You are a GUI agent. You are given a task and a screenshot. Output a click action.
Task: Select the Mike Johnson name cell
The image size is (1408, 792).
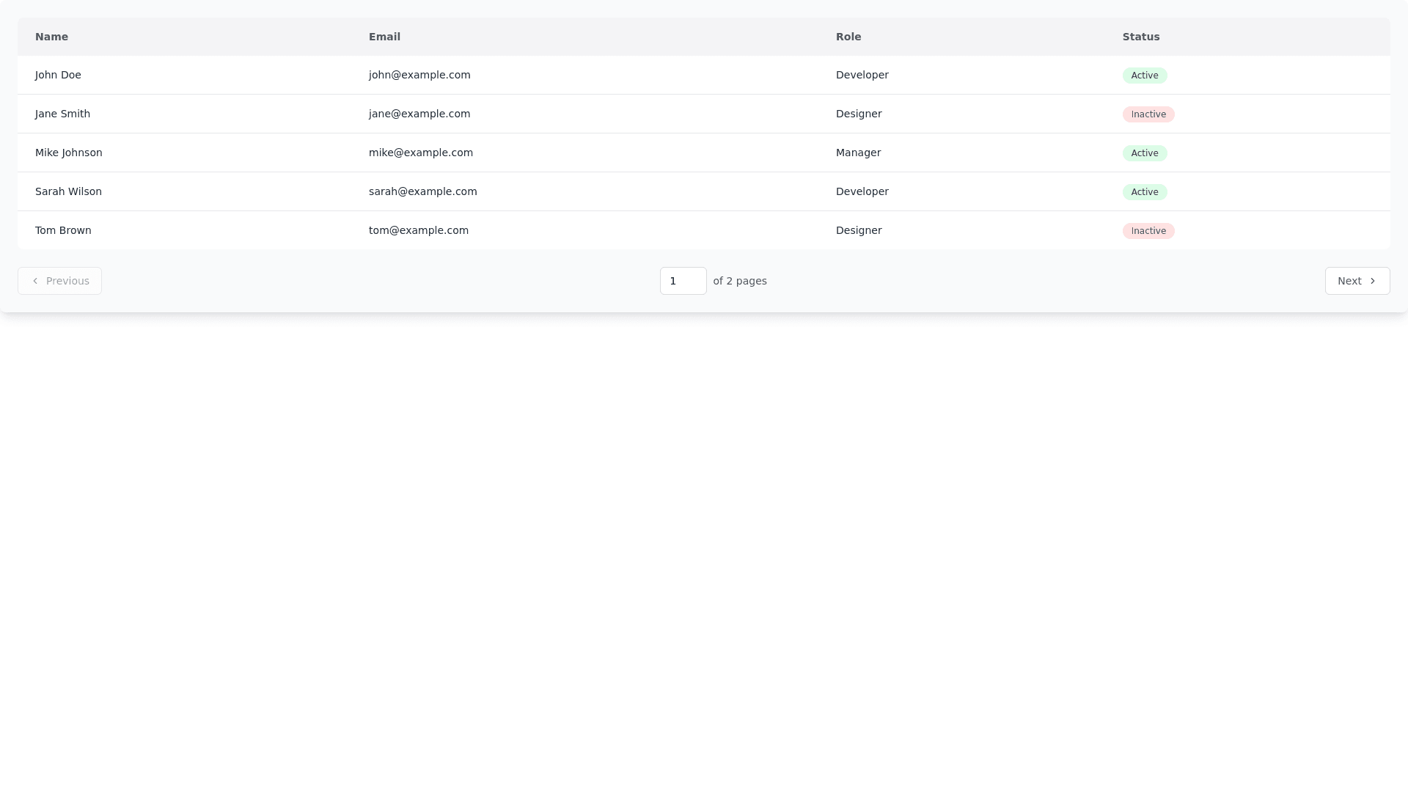click(x=69, y=153)
